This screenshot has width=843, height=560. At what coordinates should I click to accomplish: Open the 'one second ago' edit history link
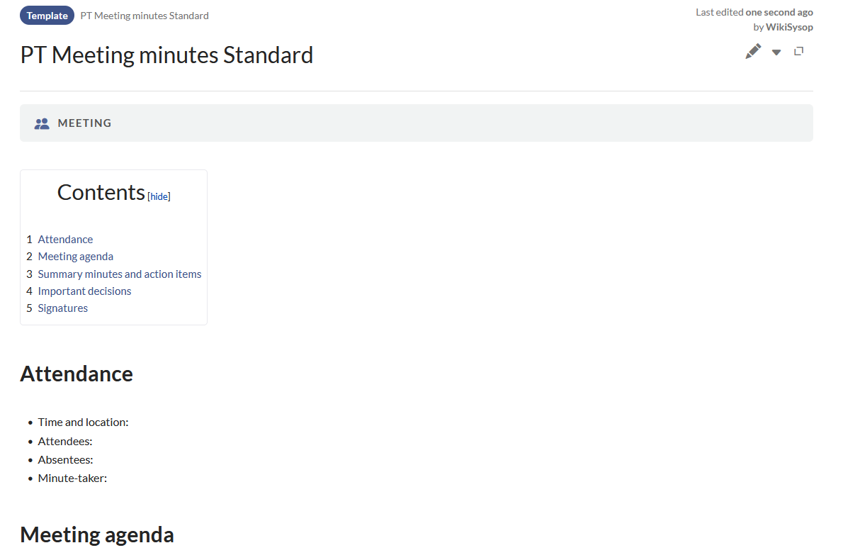[779, 12]
